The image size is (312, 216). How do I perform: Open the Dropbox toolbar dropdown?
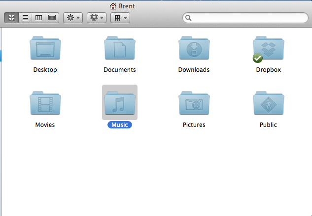click(97, 18)
